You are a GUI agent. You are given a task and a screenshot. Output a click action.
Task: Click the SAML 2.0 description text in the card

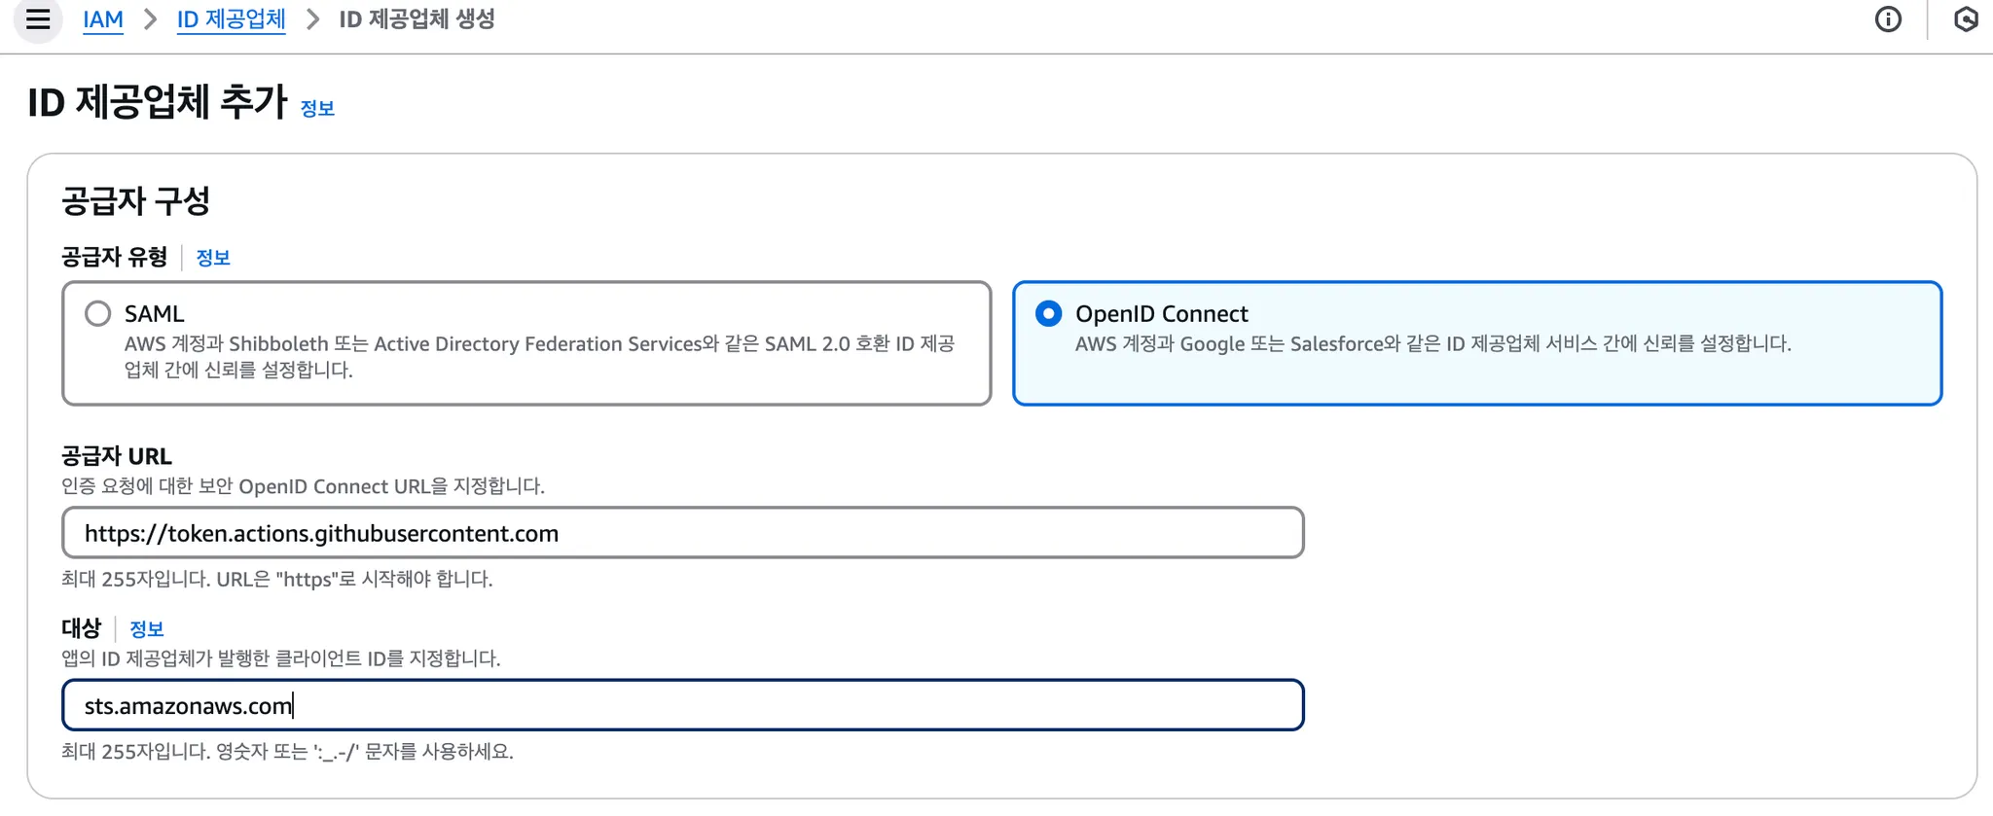(x=539, y=357)
